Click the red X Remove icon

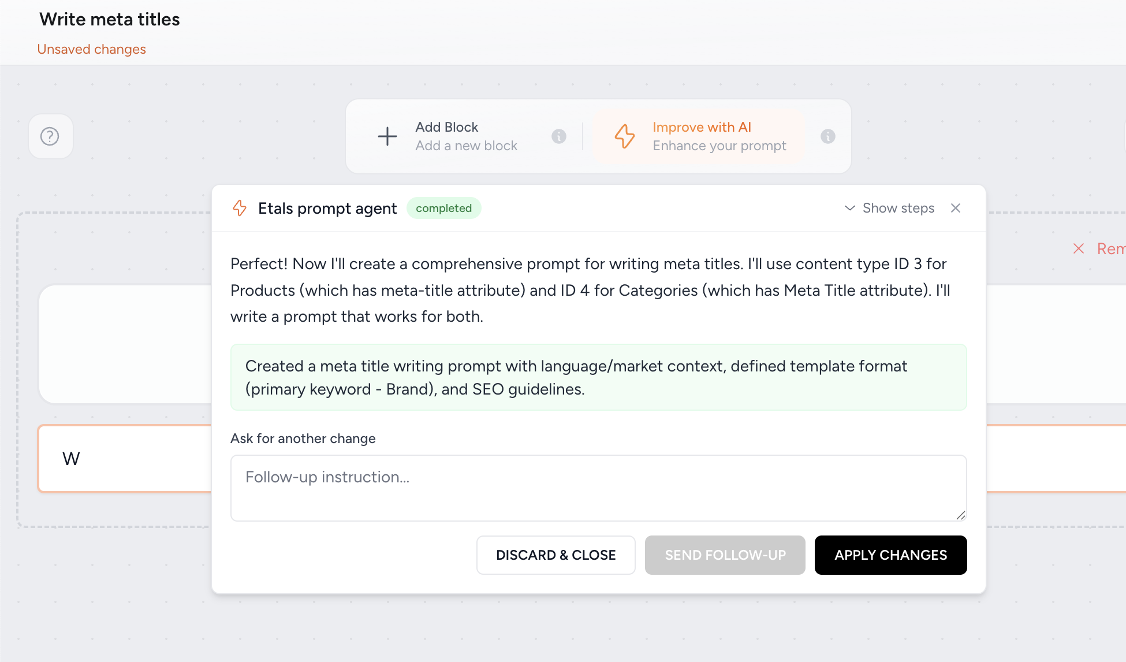click(1079, 248)
